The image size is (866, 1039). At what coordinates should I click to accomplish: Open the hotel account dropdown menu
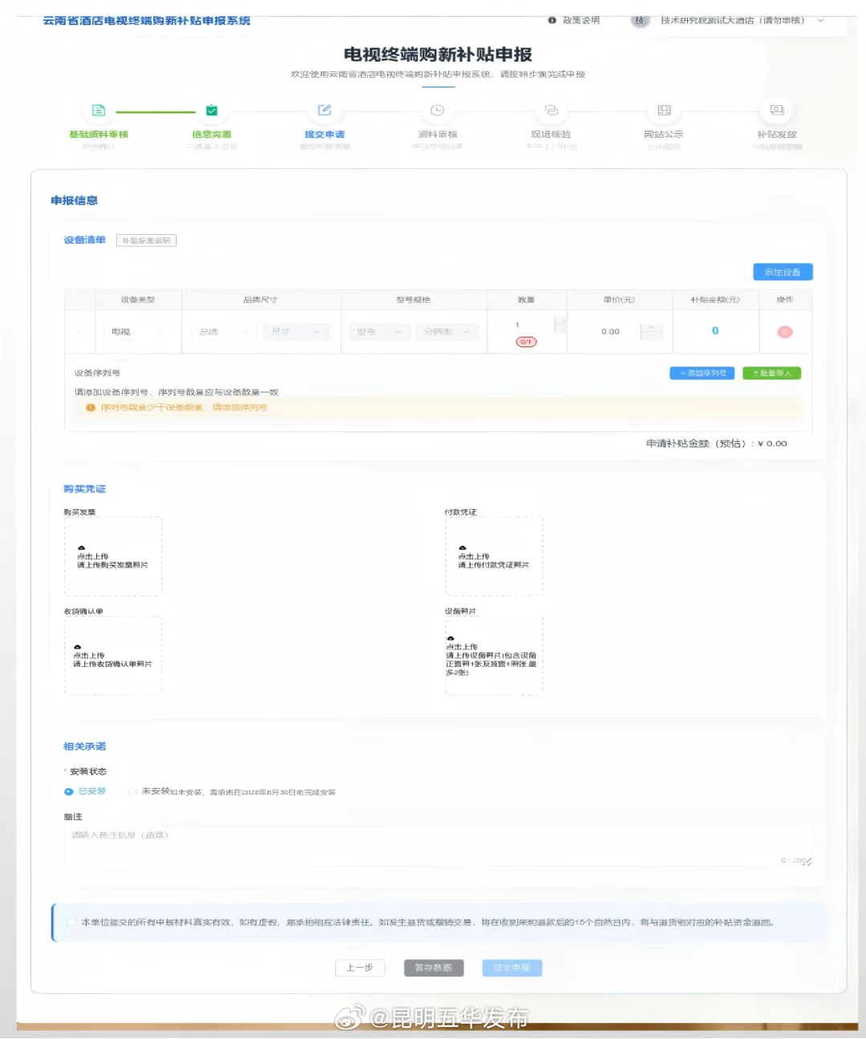pos(819,21)
